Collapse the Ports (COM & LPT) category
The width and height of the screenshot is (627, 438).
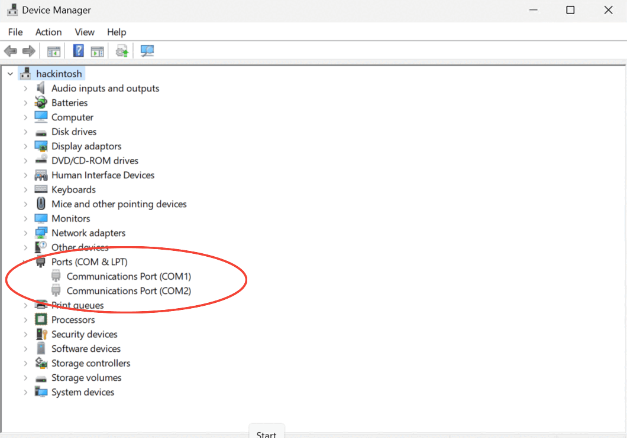(25, 262)
